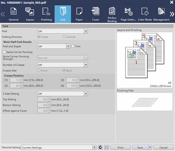The width and height of the screenshot is (175, 151).
Task: Click the Cancel button
Action: click(x=163, y=147)
